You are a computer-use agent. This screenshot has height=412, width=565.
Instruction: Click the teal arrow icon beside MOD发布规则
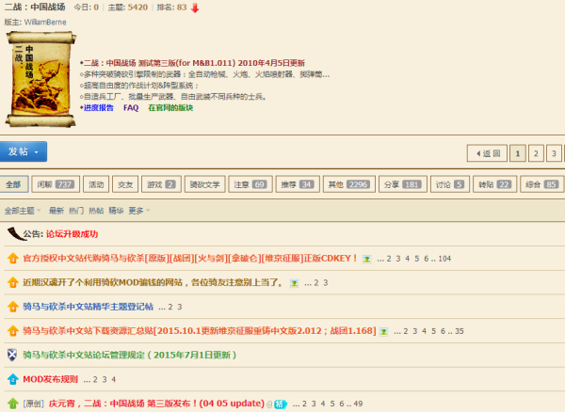[x=12, y=380]
